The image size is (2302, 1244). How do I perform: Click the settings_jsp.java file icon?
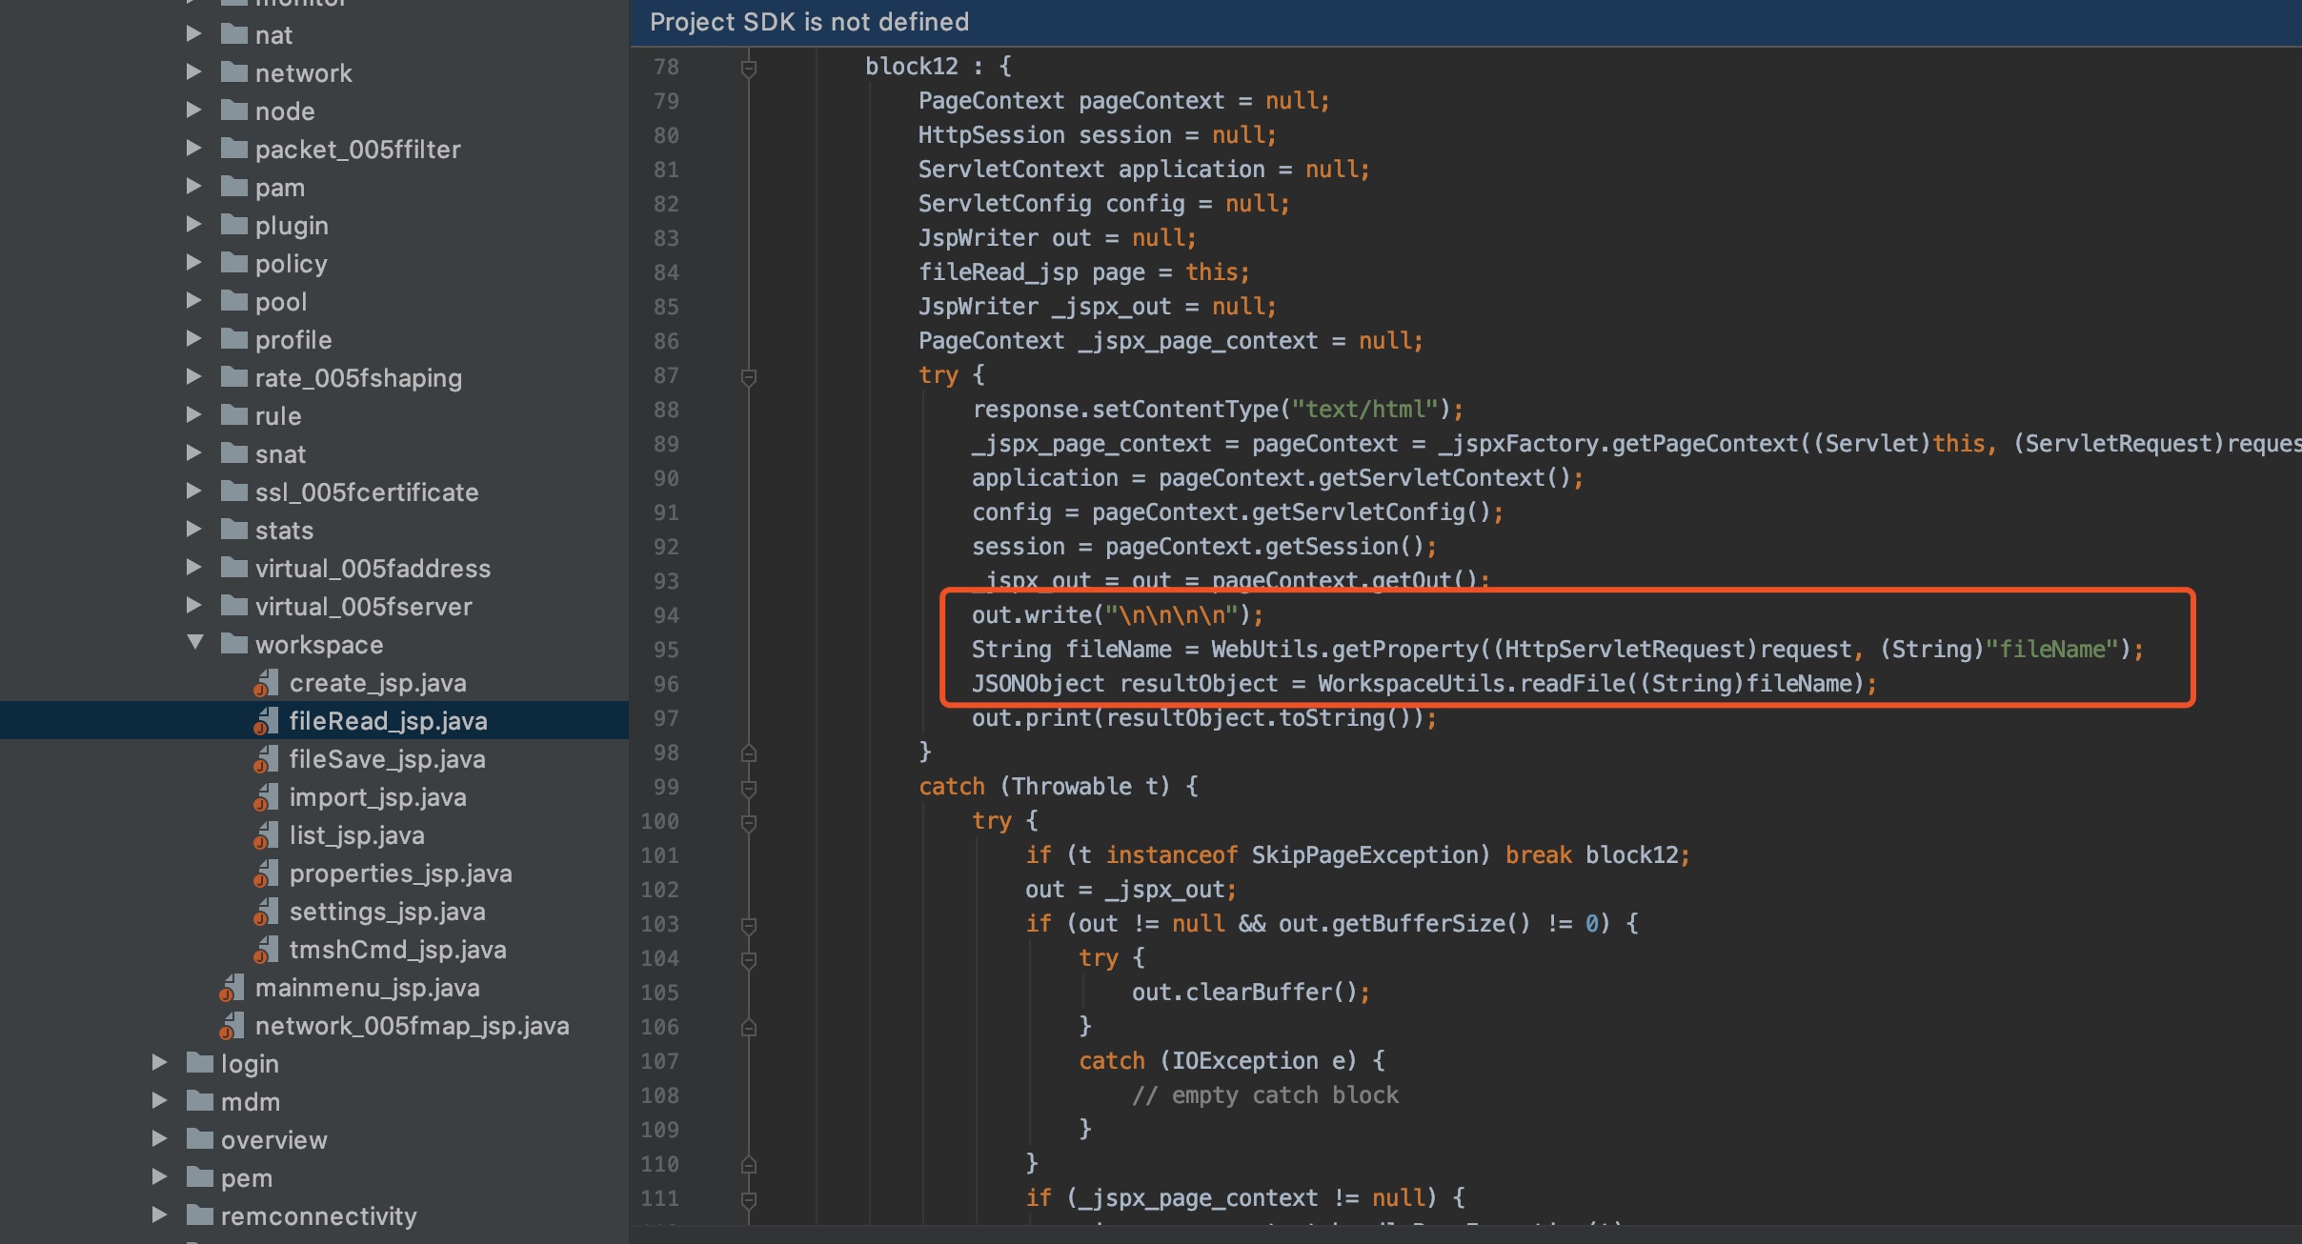[266, 912]
